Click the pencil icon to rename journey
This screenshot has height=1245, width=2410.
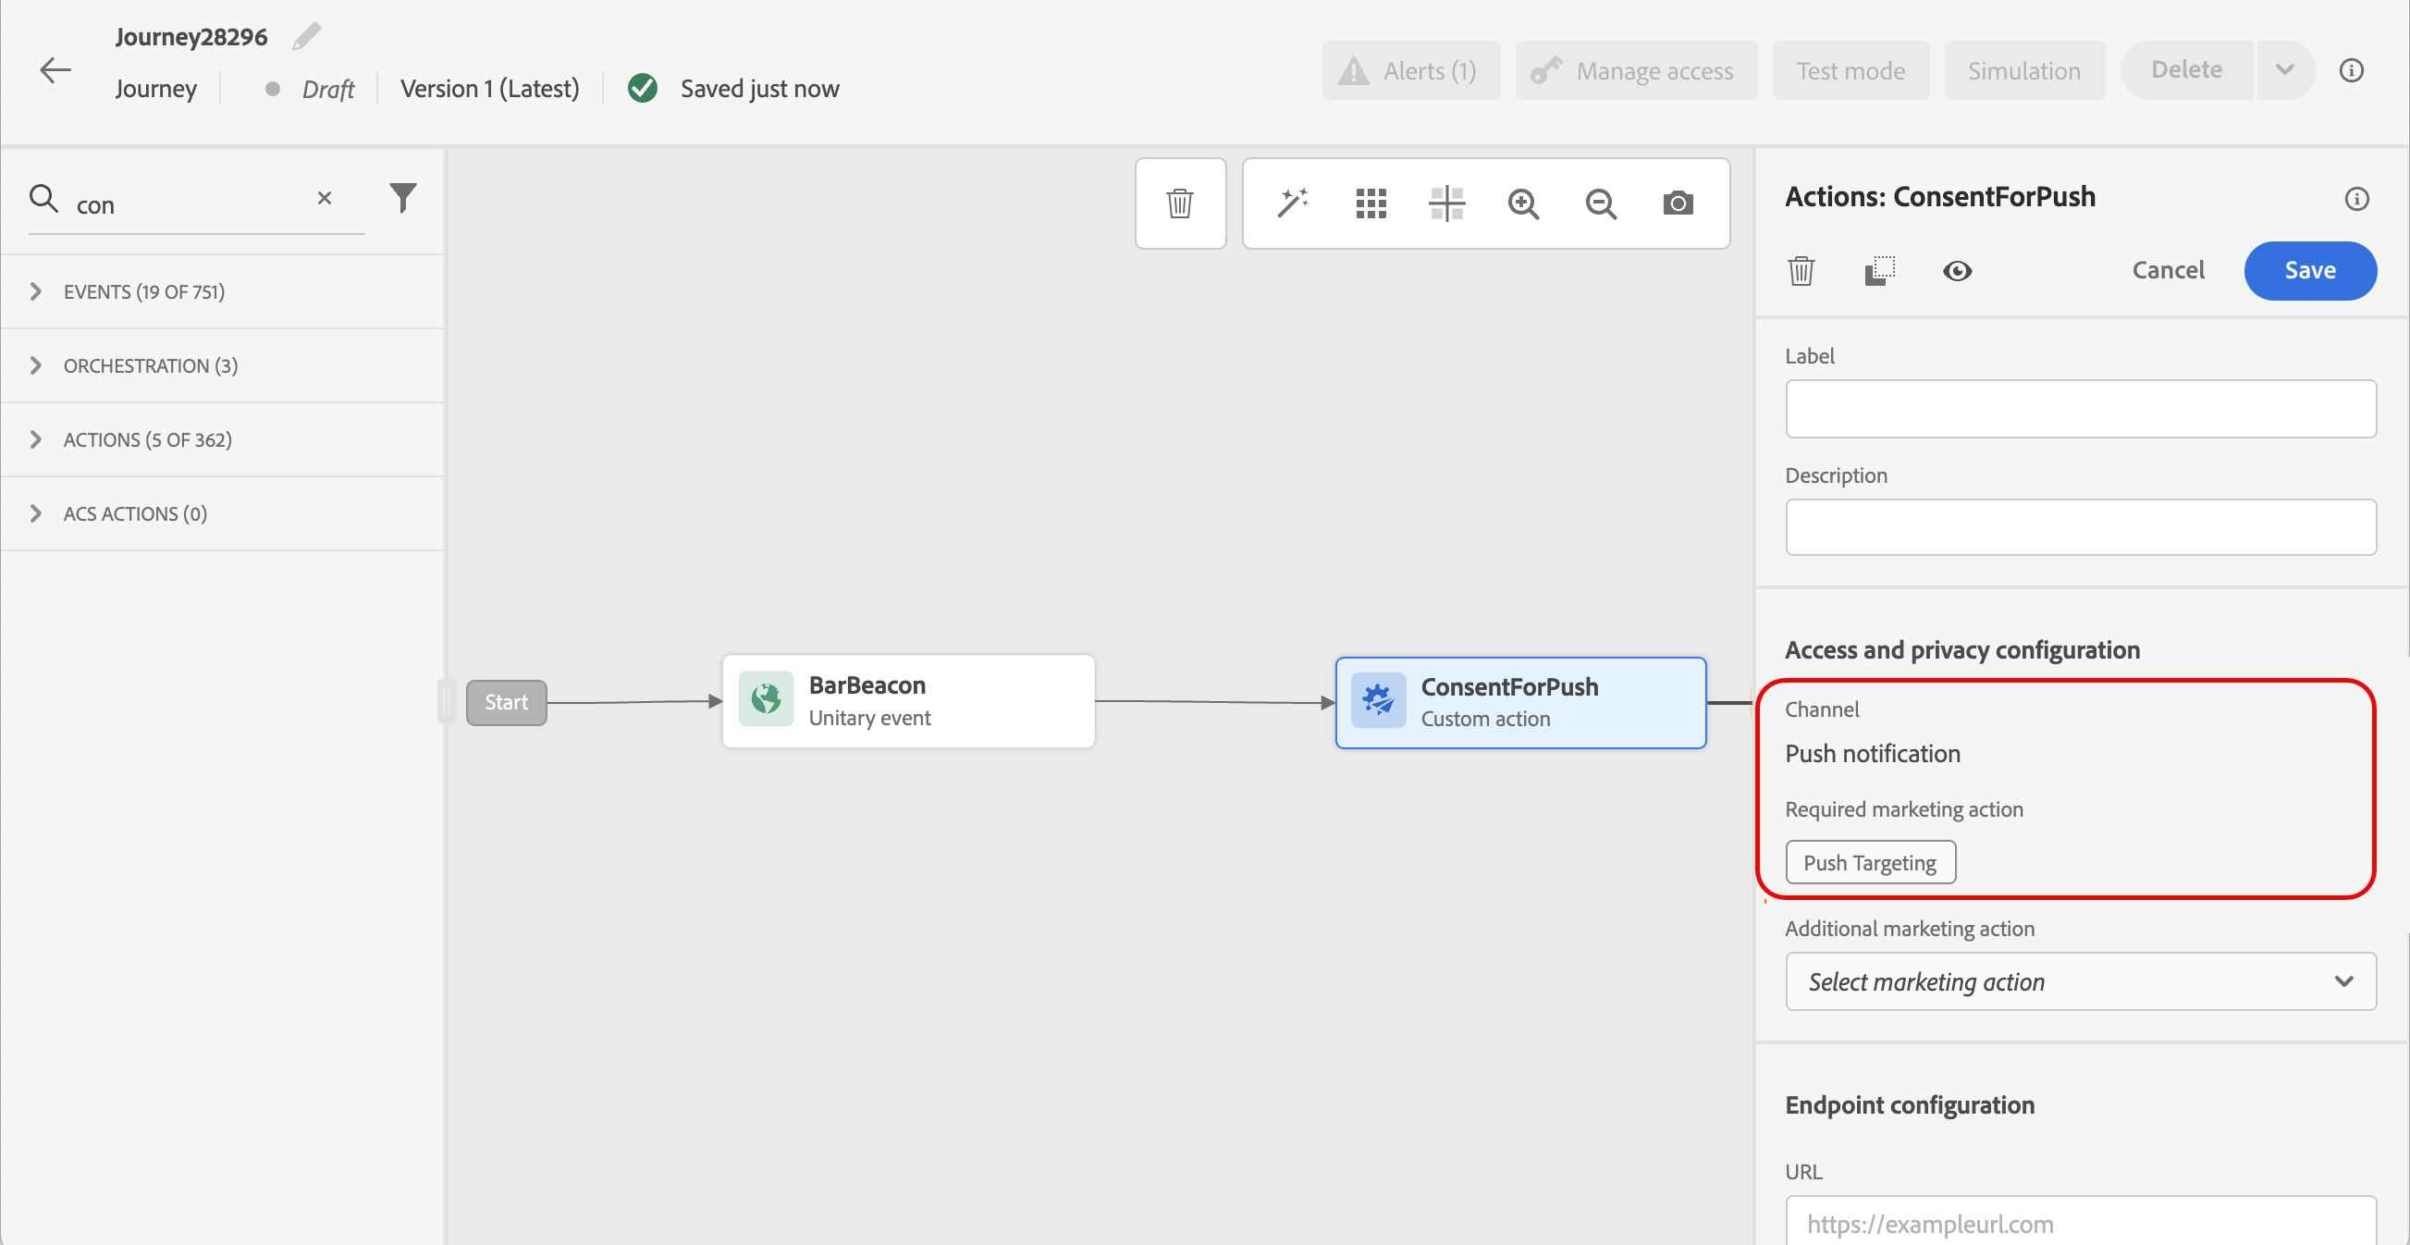click(307, 35)
